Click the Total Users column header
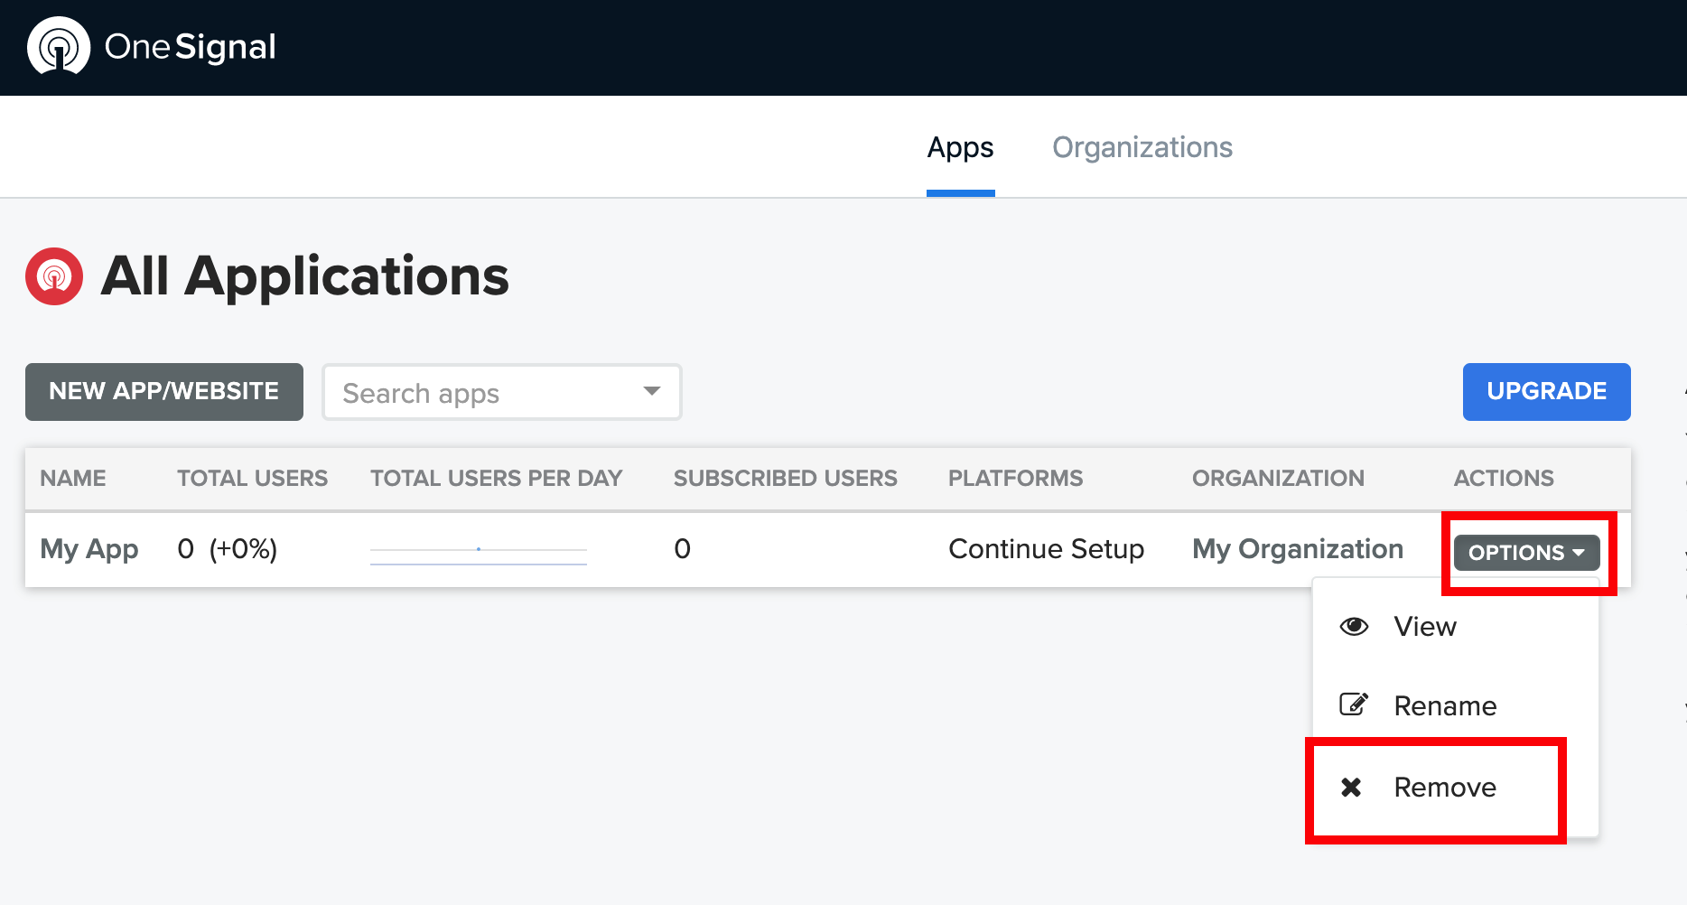Screen dimensions: 1687x905 click(x=253, y=478)
